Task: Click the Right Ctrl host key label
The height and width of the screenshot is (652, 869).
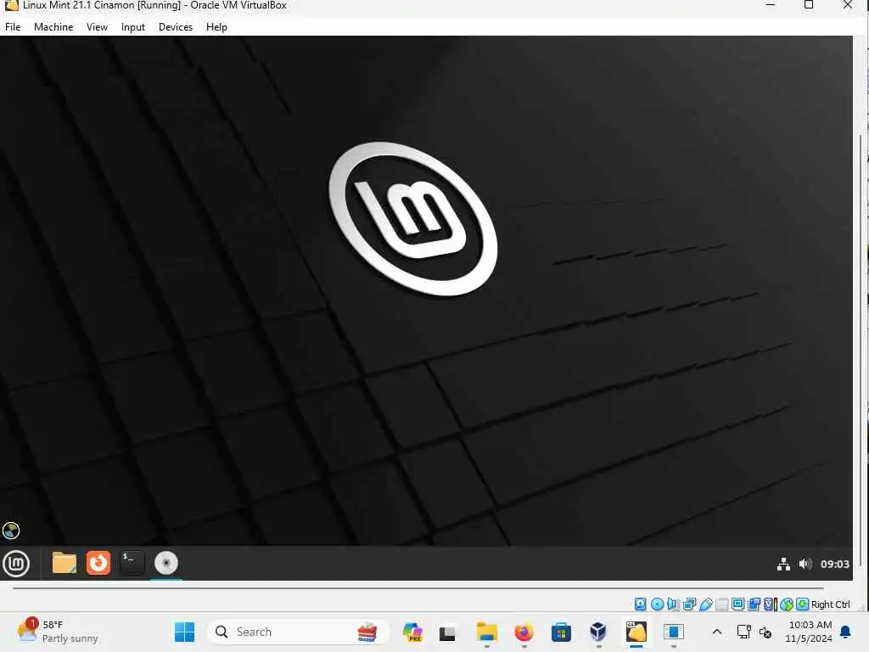Action: coord(830,604)
